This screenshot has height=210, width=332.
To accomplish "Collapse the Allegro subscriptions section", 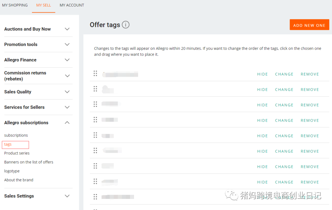I will click(67, 123).
